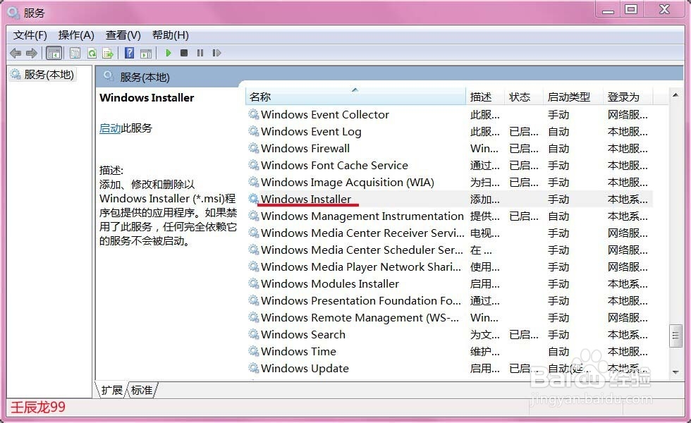Open the 操作(A) menu
691x423 pixels.
click(76, 35)
